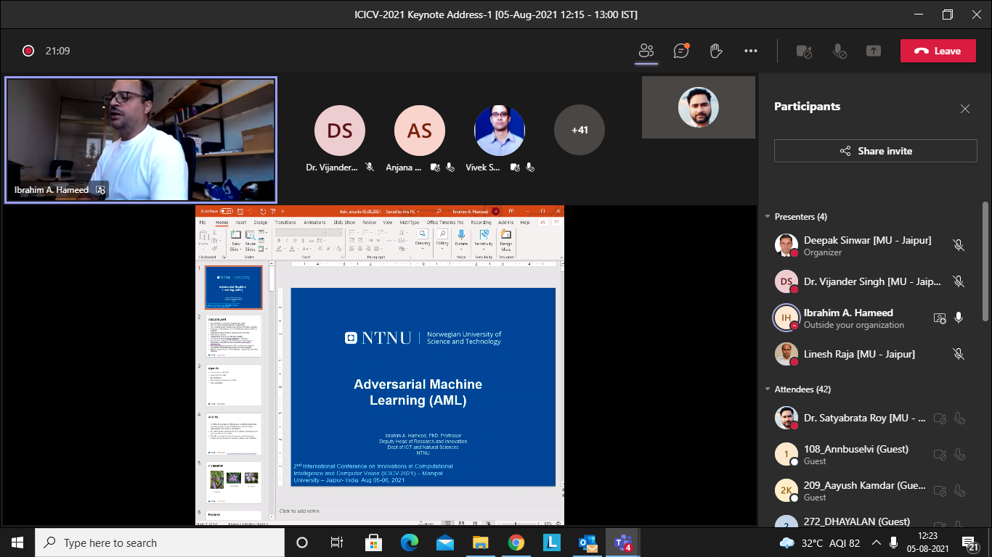Click the Participants panel scrollbar
The image size is (992, 557).
985,261
